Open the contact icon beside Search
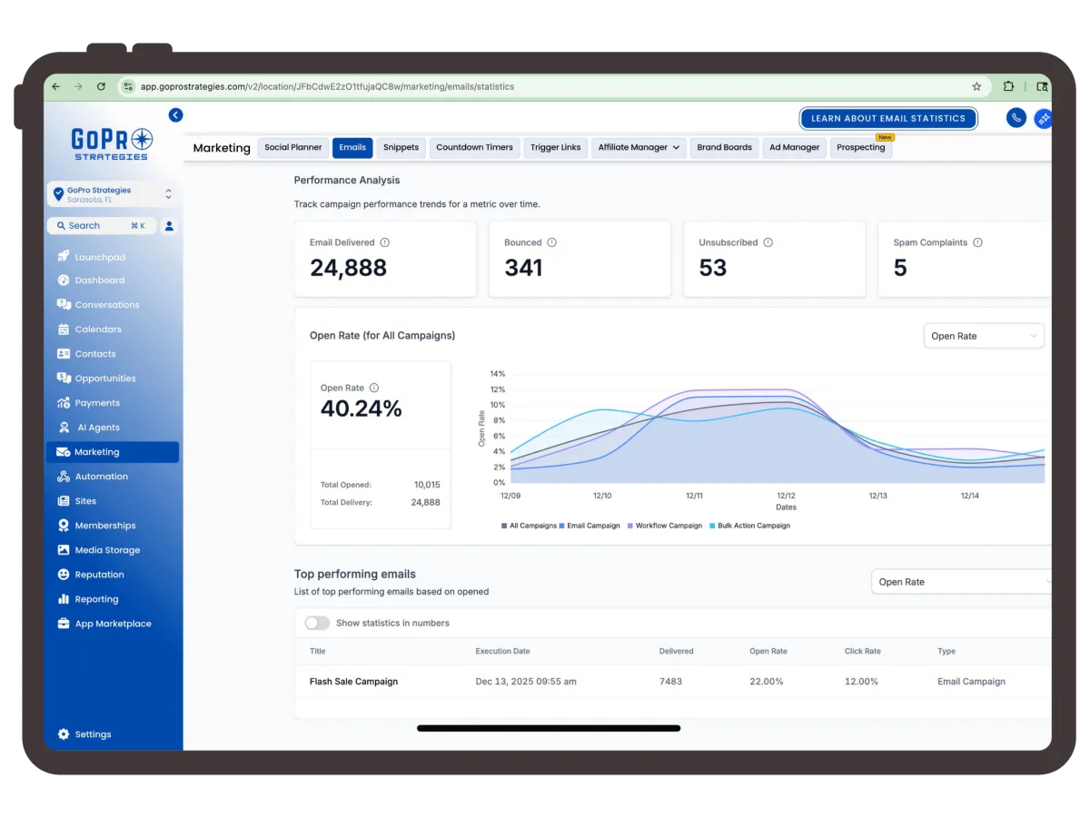 (x=169, y=226)
